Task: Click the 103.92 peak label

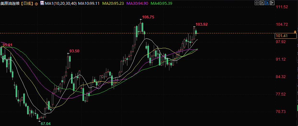Action: click(x=202, y=24)
